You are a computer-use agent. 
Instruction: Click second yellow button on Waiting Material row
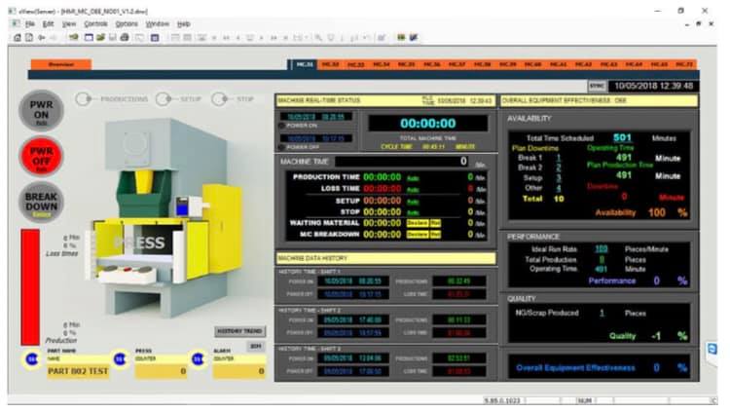435,223
